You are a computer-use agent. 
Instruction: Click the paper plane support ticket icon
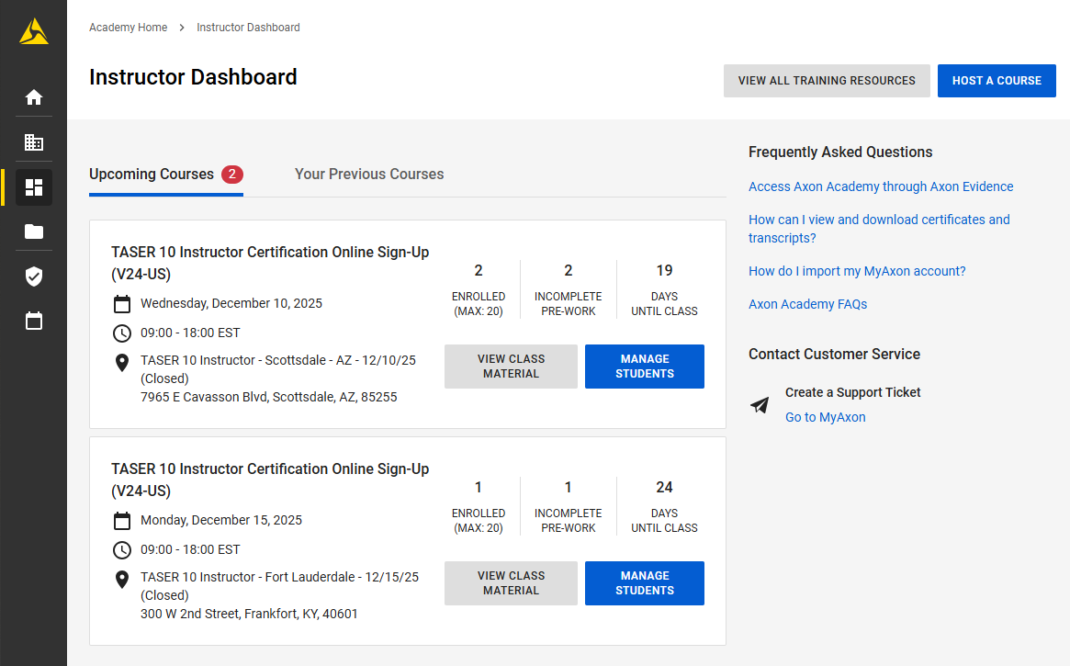coord(760,405)
